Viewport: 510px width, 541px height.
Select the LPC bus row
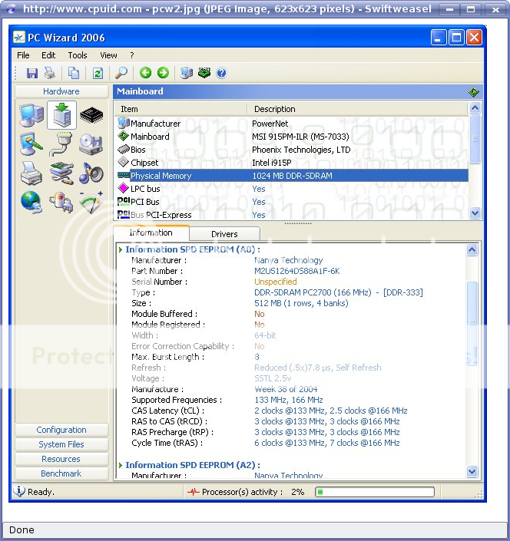[292, 189]
